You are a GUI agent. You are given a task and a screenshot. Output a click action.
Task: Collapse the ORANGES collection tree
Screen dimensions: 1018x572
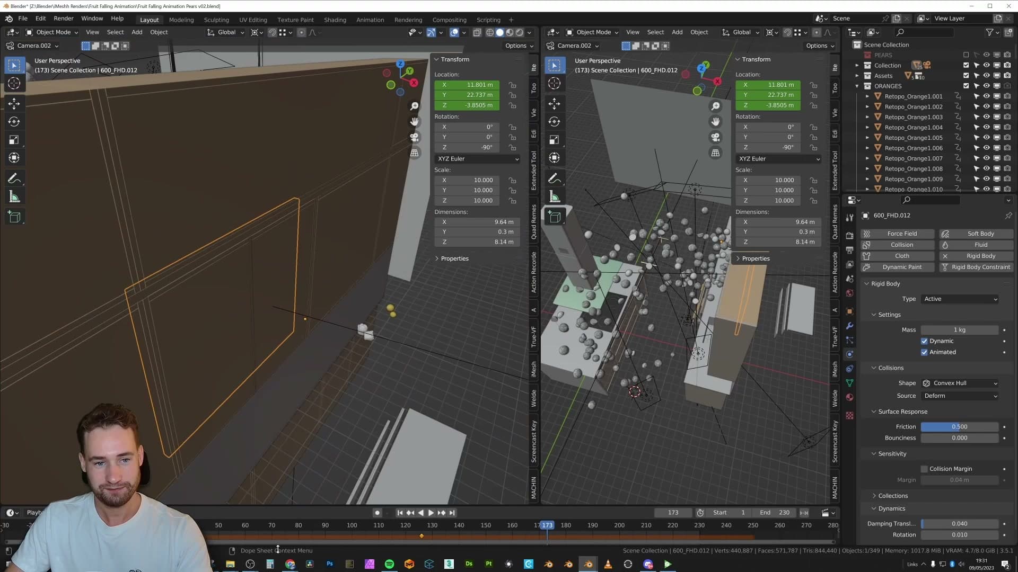(x=857, y=86)
